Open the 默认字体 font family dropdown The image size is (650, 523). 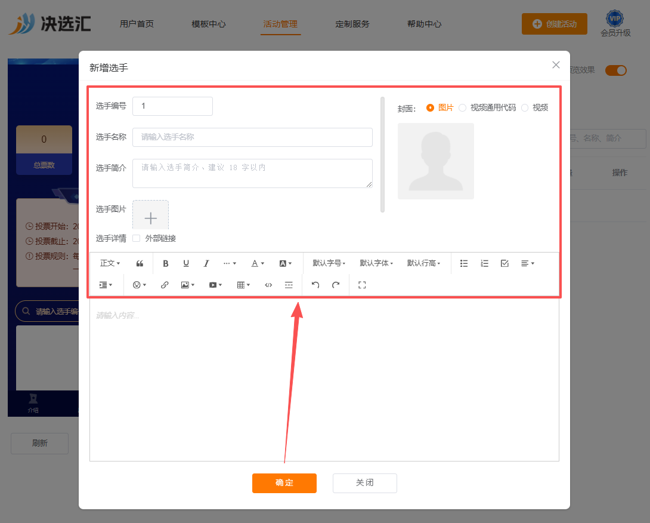[x=376, y=263]
